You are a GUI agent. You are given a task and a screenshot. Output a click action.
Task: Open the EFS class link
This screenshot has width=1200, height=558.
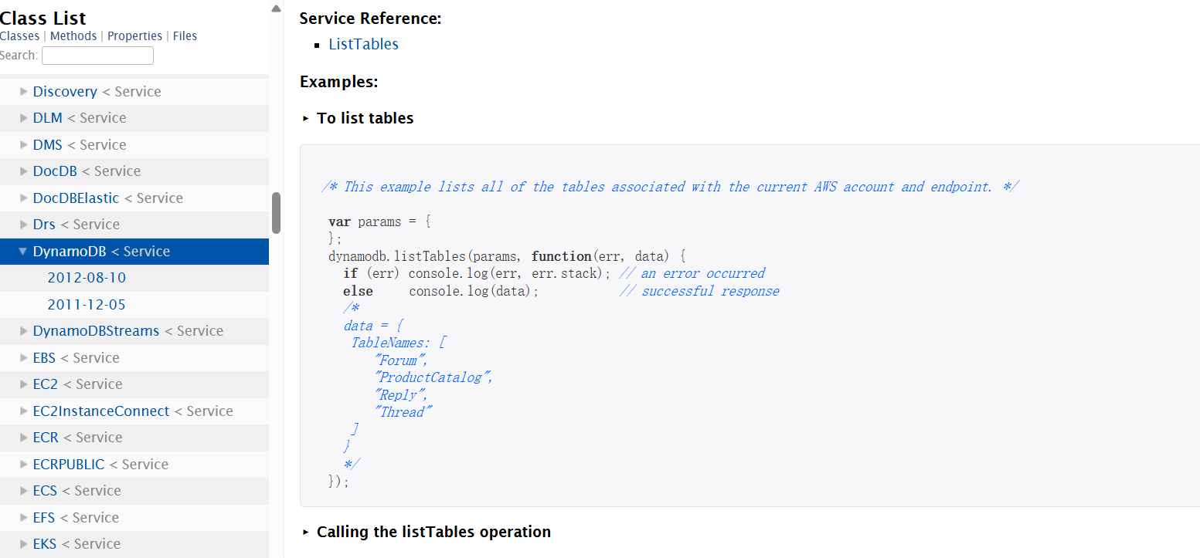click(44, 518)
